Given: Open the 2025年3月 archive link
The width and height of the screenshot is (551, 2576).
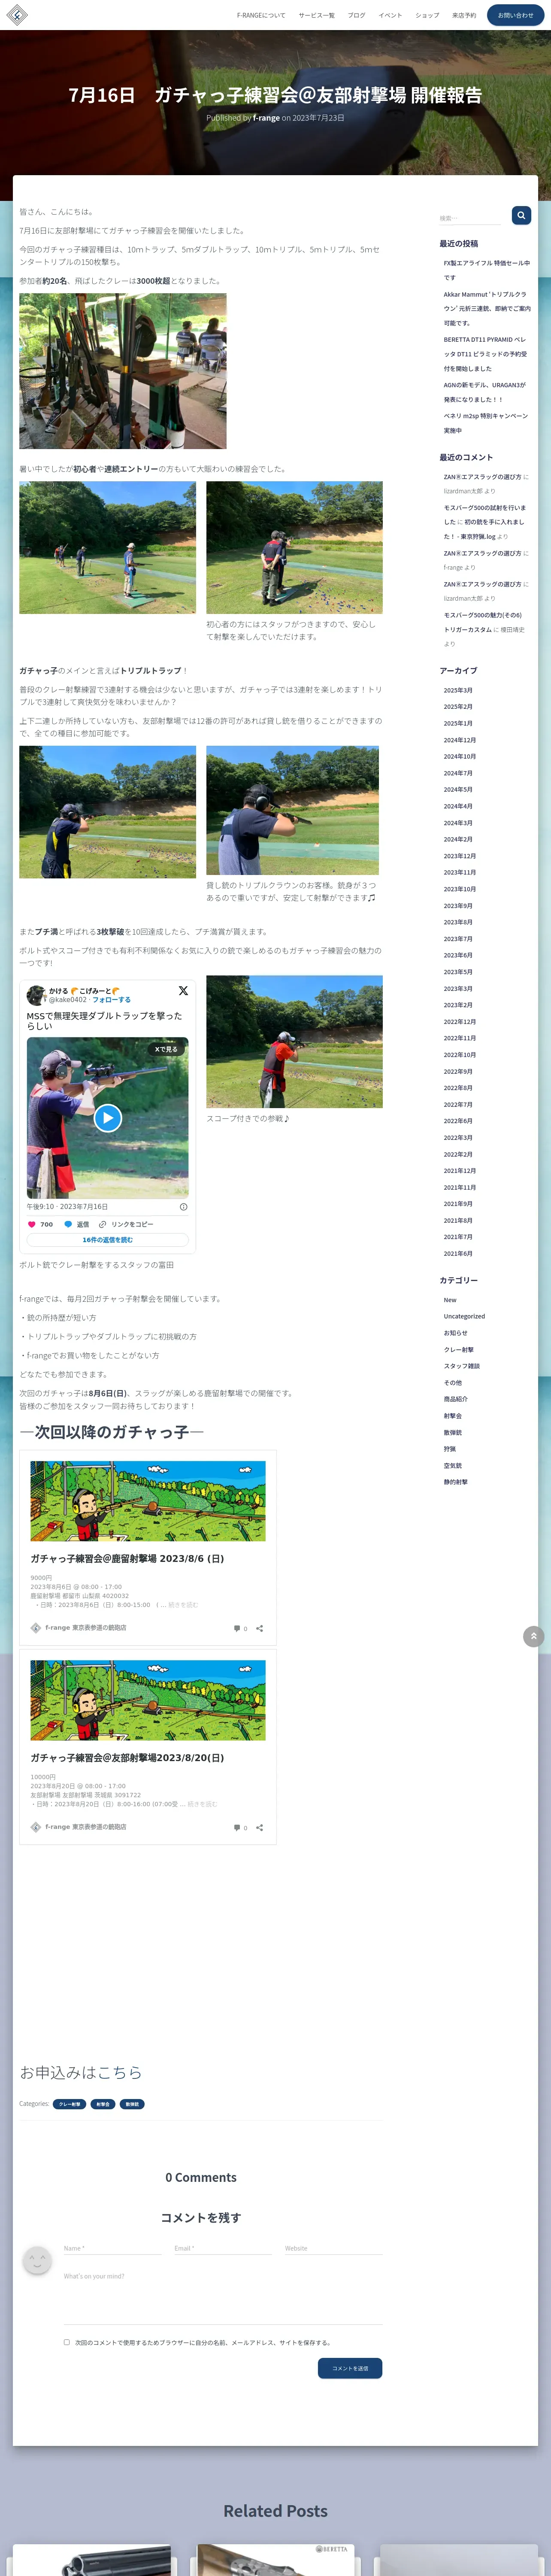Looking at the screenshot, I should click(458, 690).
